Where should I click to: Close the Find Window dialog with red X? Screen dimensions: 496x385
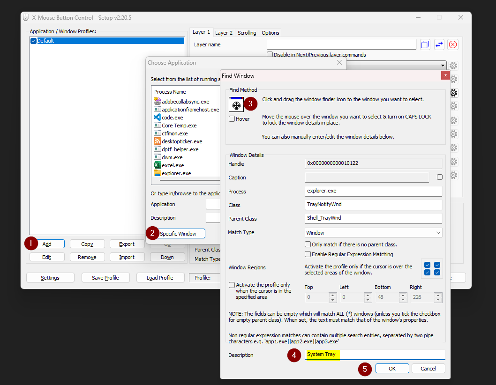point(445,75)
